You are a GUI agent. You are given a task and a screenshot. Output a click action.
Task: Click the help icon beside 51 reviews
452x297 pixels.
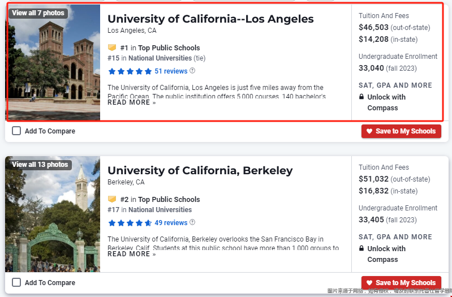tap(192, 71)
